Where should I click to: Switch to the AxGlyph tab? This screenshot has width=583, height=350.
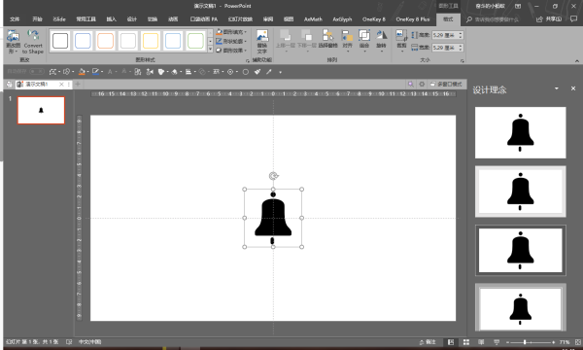(342, 19)
